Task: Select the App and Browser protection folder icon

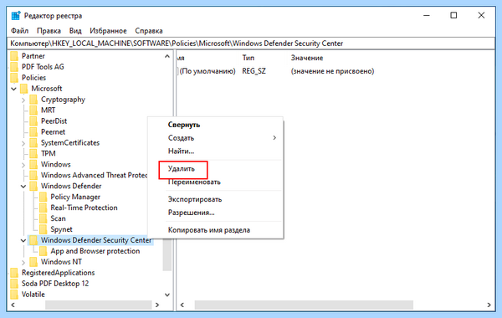Action: 44,251
